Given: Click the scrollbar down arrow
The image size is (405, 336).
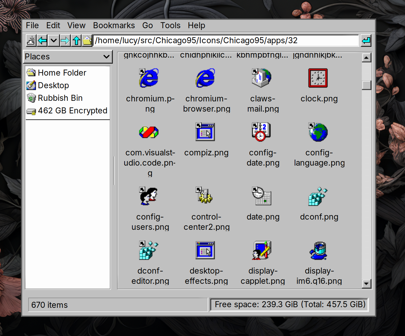Looking at the screenshot, I should (367, 283).
